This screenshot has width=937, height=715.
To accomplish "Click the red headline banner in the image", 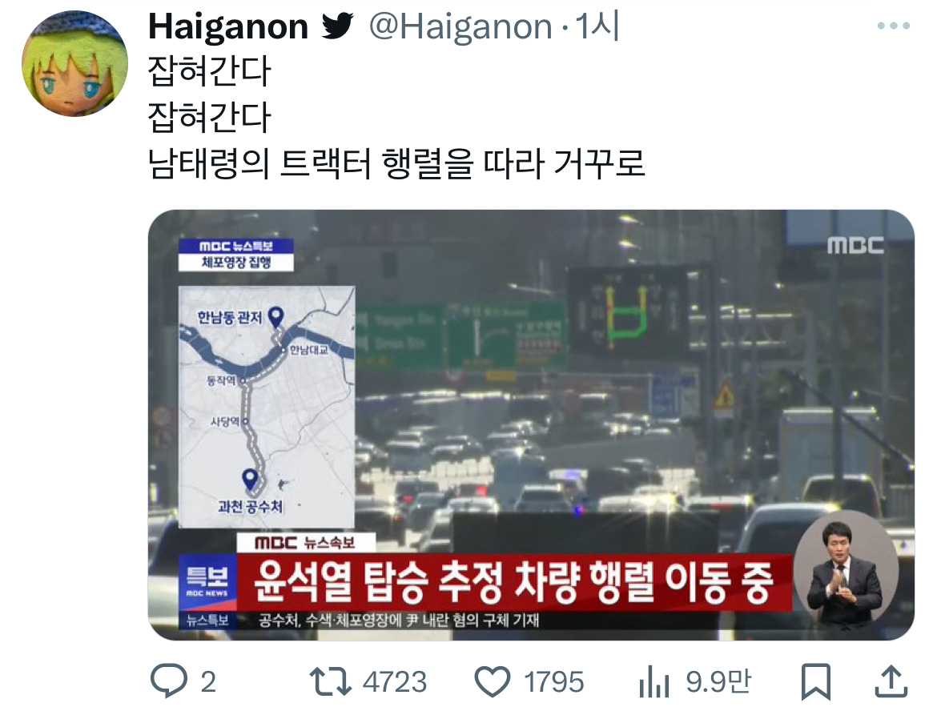I will click(x=514, y=582).
